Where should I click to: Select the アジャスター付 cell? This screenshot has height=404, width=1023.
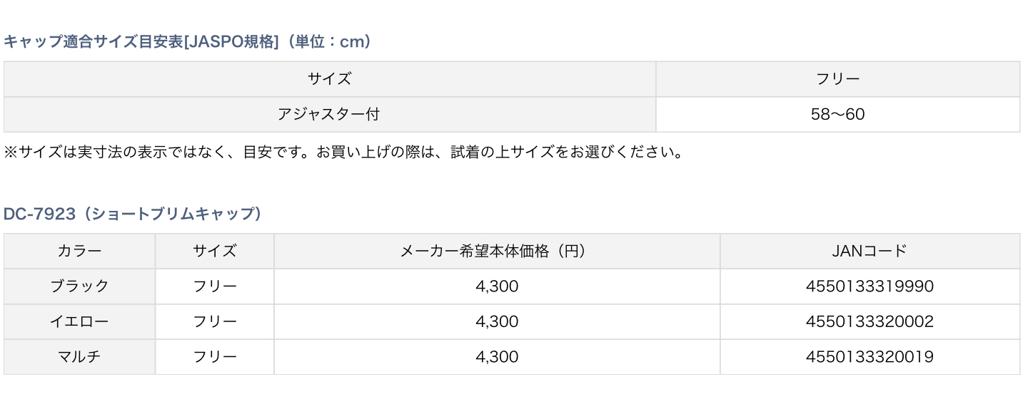(x=329, y=114)
